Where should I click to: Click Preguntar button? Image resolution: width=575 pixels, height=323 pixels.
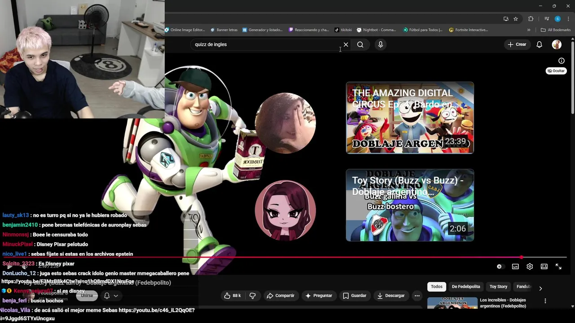point(318,296)
